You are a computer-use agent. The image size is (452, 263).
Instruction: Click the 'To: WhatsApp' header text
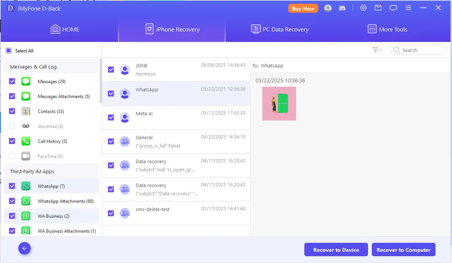pyautogui.click(x=268, y=65)
